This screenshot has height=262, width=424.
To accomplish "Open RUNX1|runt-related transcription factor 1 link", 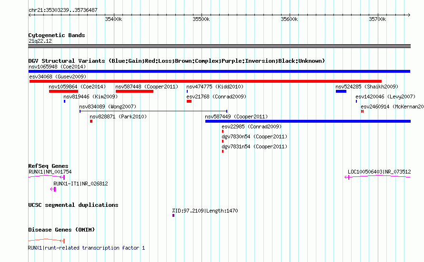I will coord(87,248).
